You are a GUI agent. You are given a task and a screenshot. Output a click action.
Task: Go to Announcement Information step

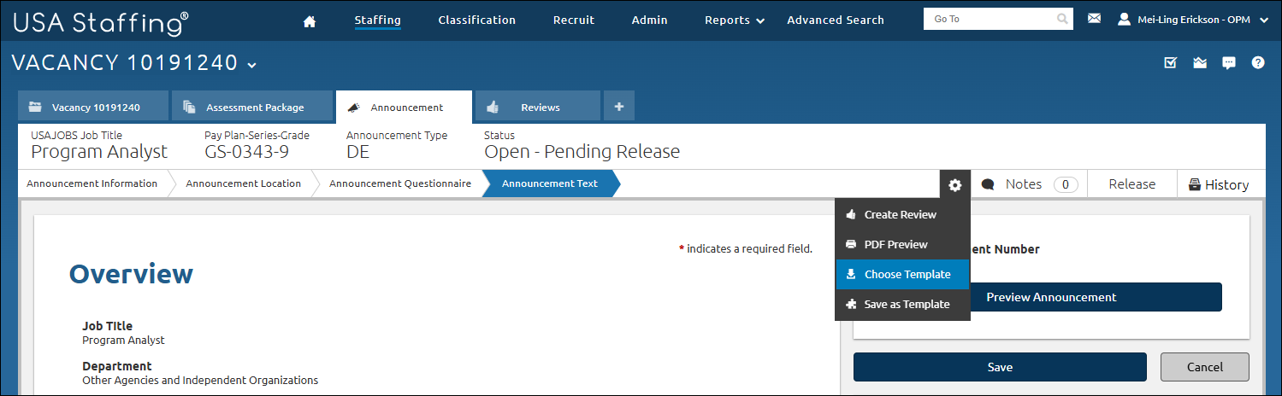[92, 183]
